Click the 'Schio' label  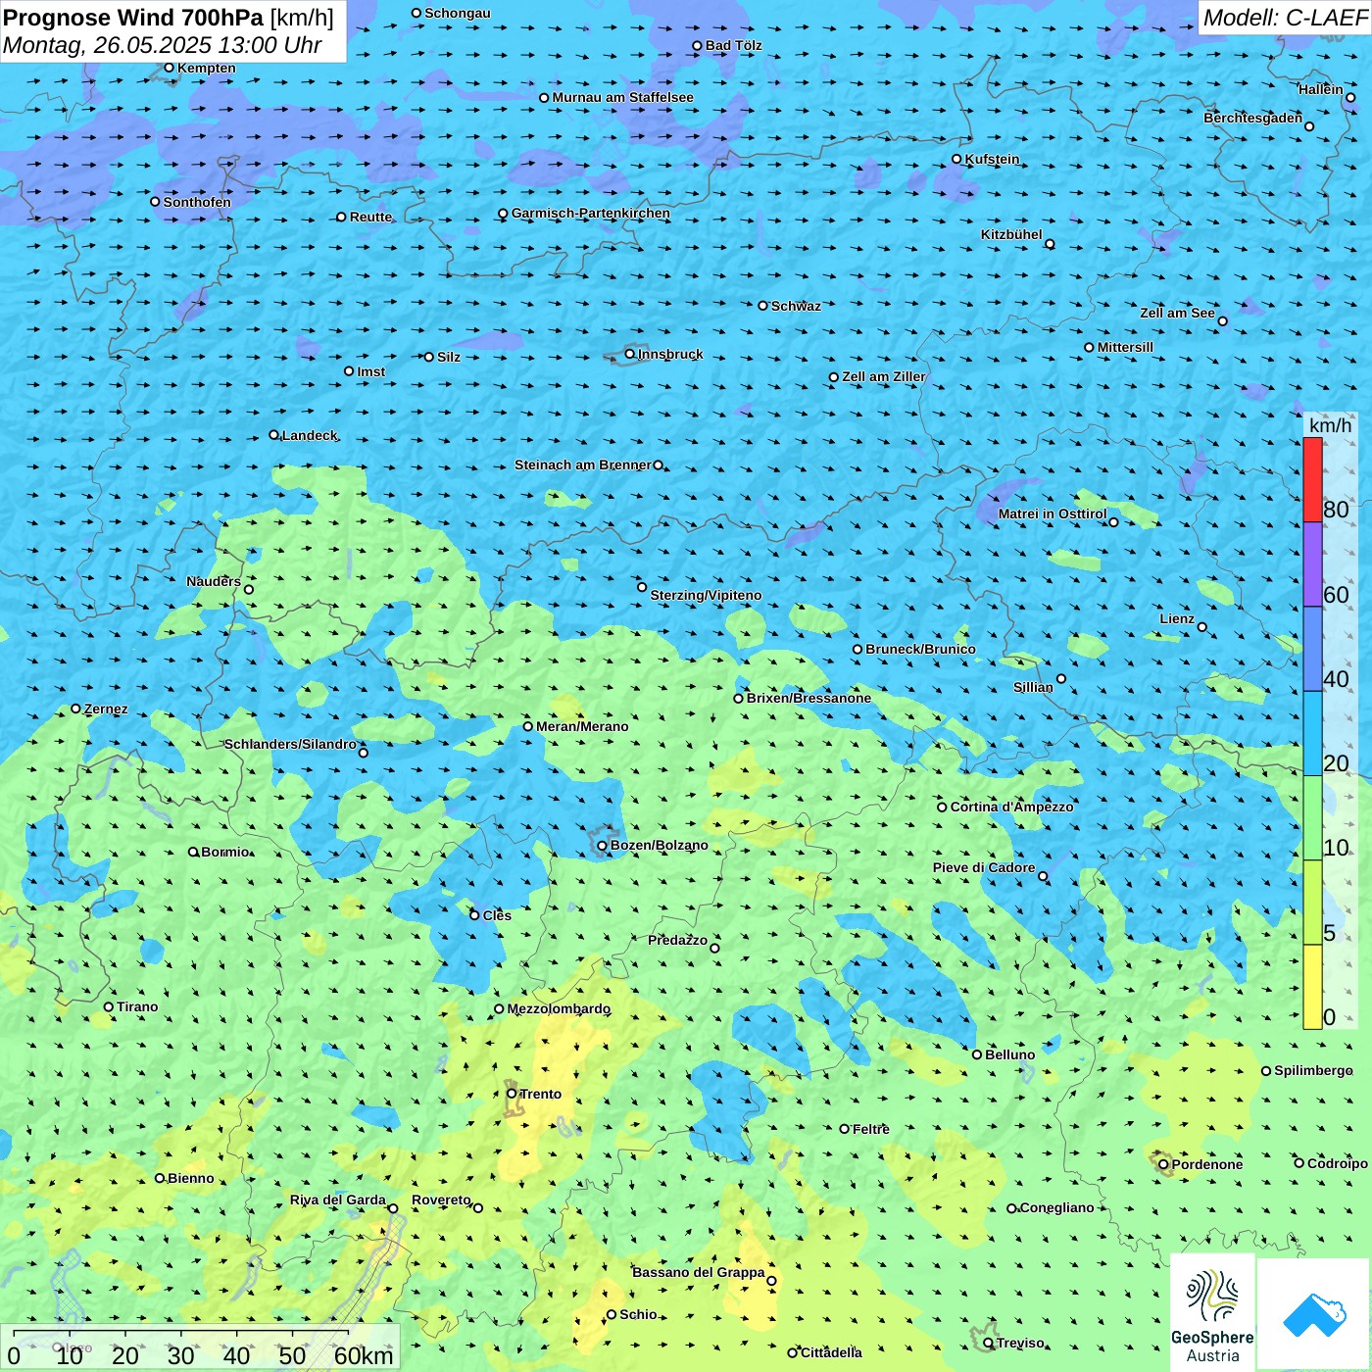(639, 1314)
